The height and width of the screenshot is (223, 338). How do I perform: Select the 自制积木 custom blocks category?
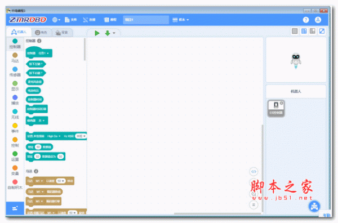coord(15,185)
